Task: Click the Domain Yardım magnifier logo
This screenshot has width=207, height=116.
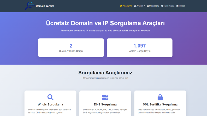Action: point(30,6)
